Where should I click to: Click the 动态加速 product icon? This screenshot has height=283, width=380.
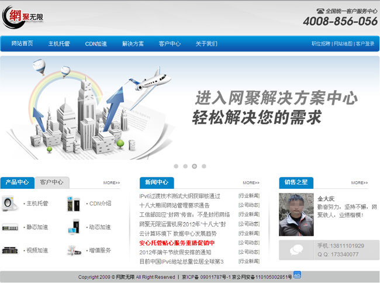74,227
